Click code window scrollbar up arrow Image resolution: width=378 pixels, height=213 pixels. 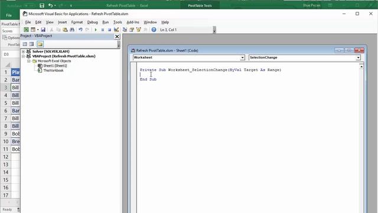pyautogui.click(x=361, y=66)
